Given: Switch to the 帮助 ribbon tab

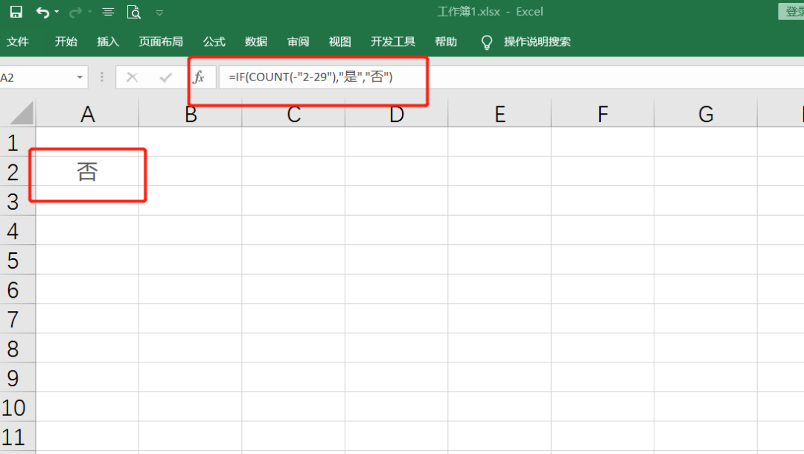Looking at the screenshot, I should click(x=446, y=42).
